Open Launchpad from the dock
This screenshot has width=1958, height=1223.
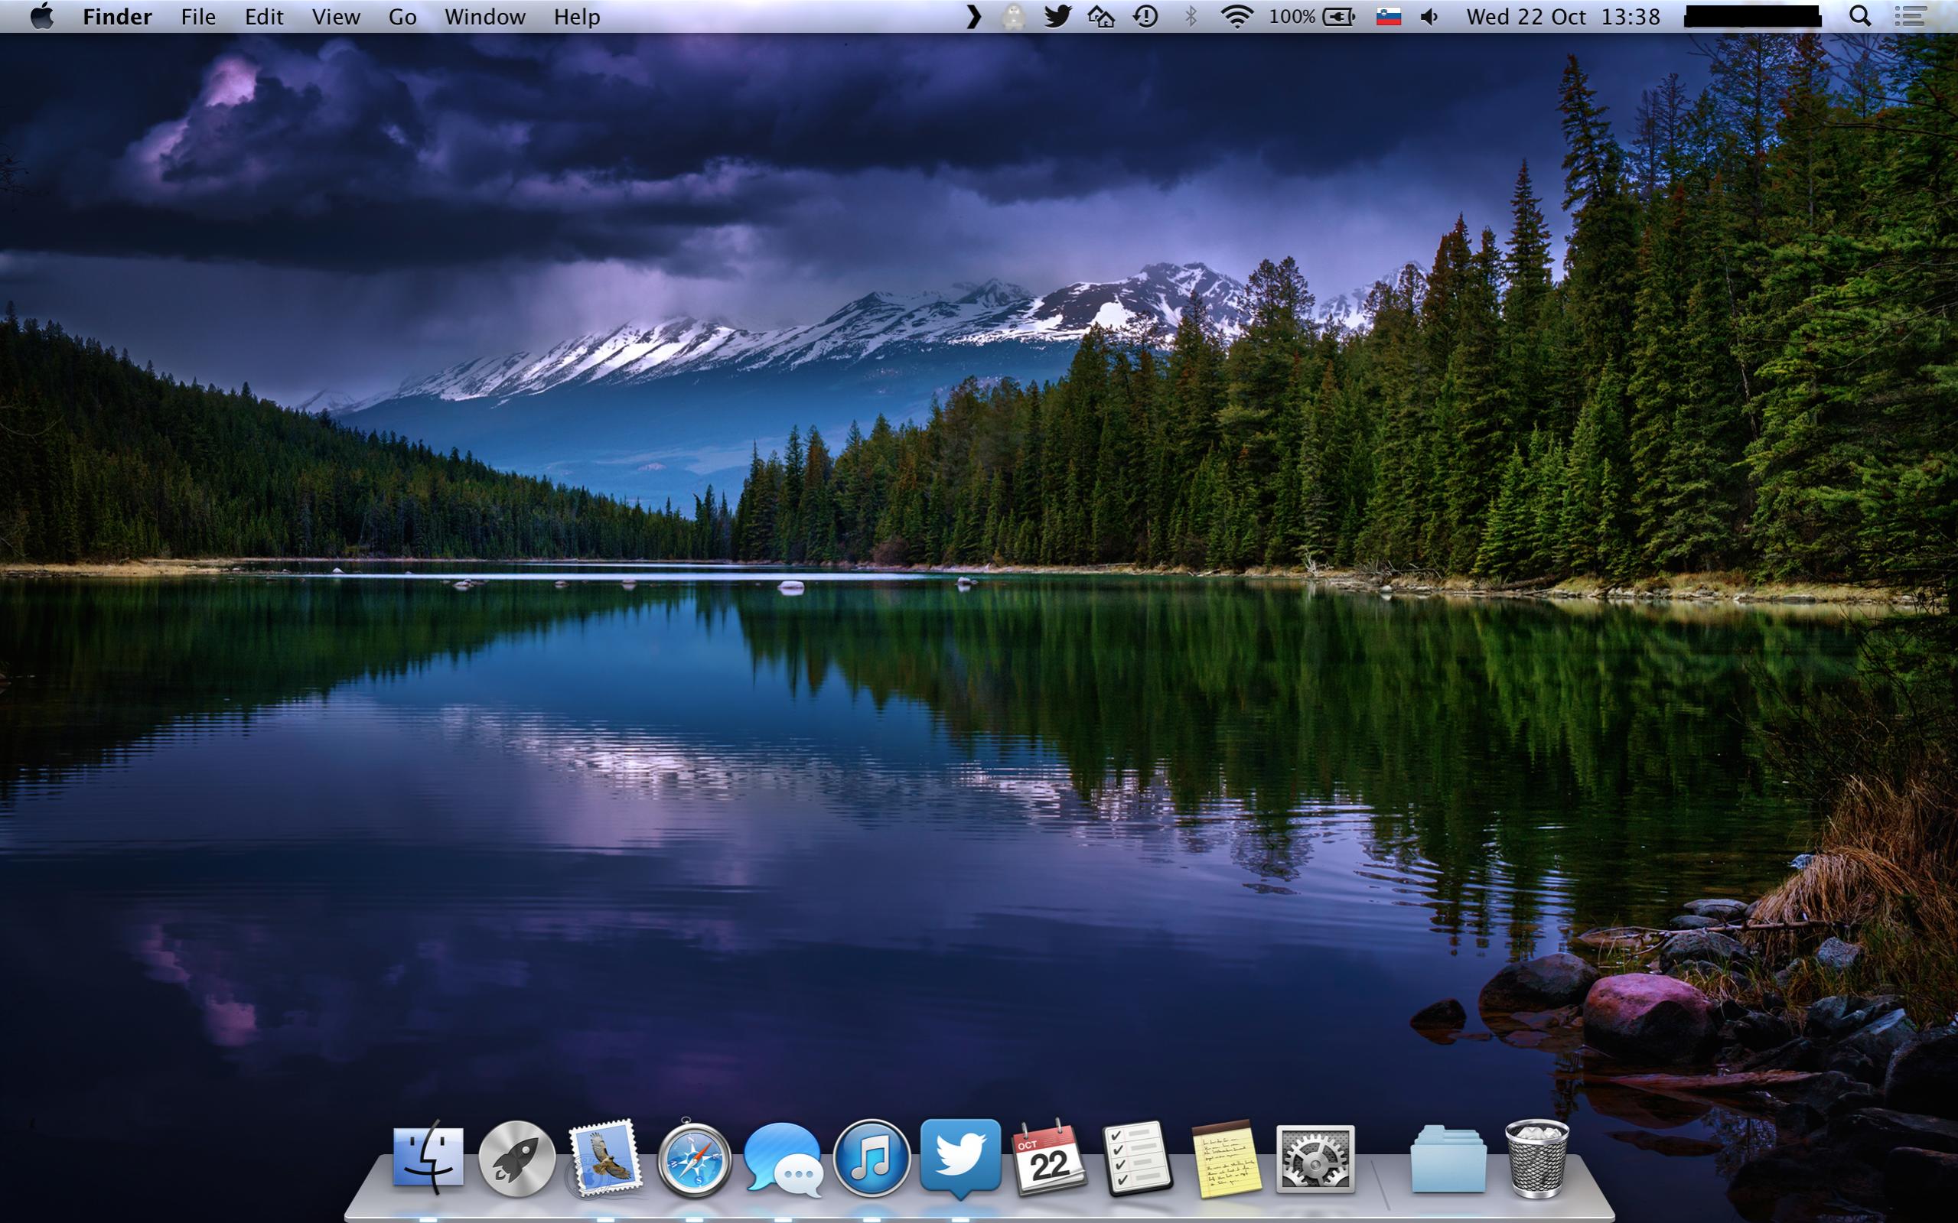[516, 1158]
